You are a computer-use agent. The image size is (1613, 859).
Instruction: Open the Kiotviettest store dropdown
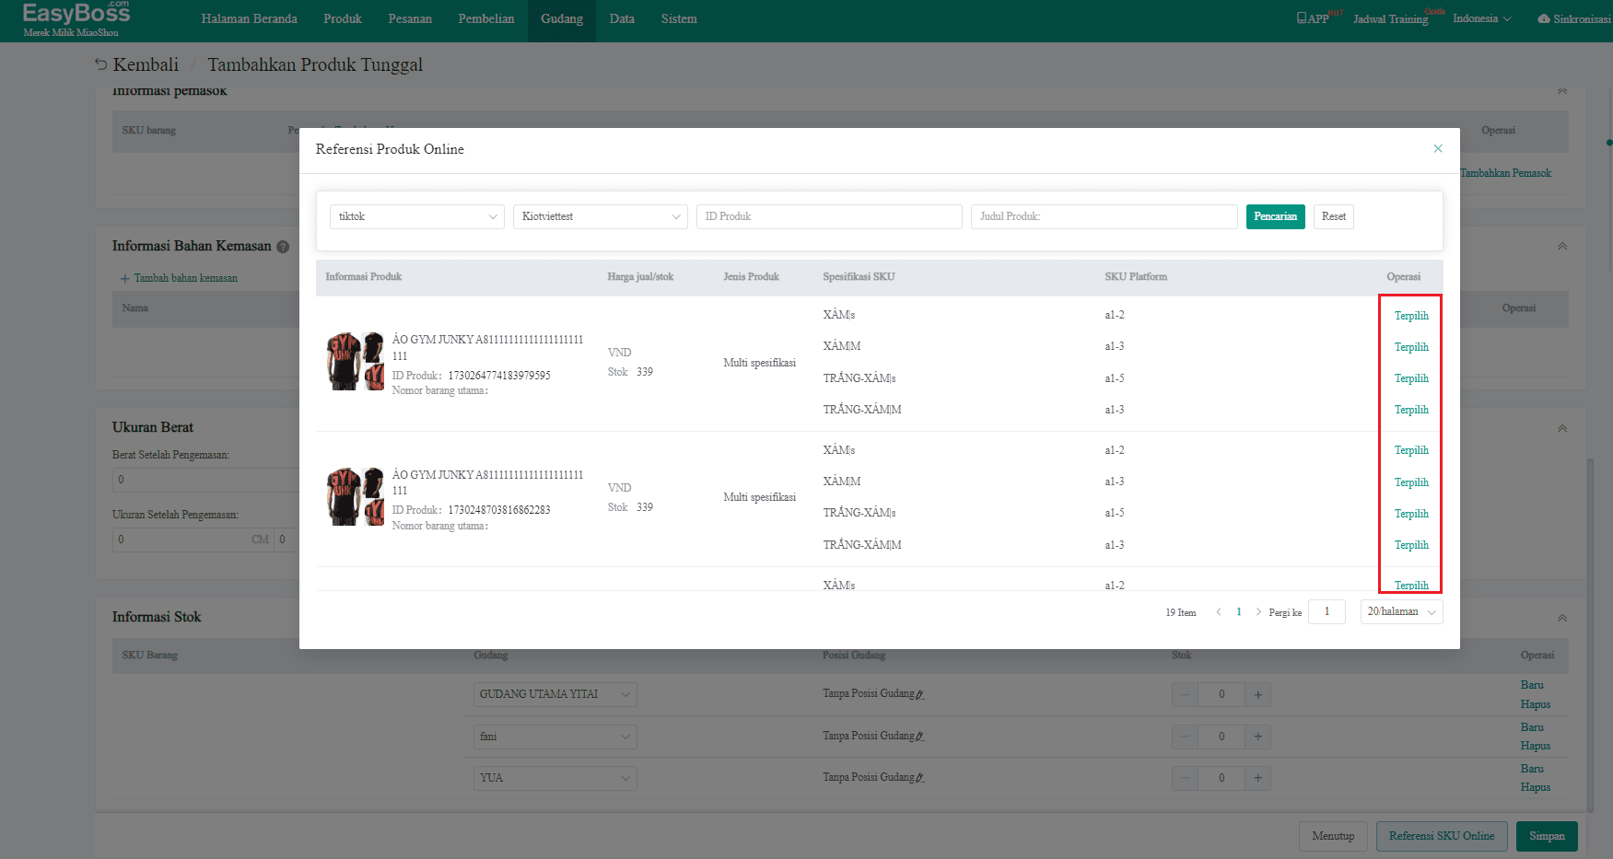601,216
